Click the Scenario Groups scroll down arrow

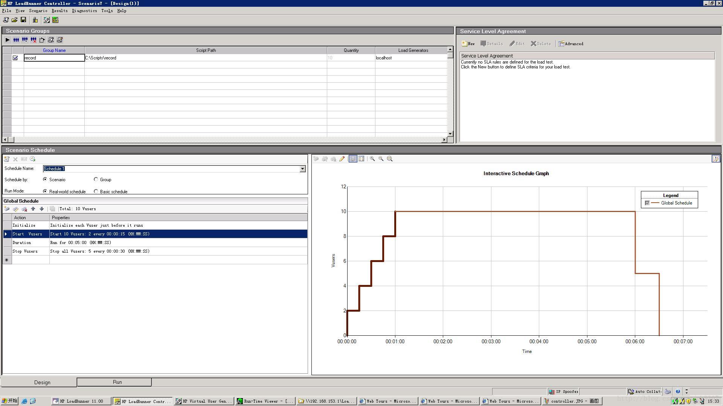450,134
